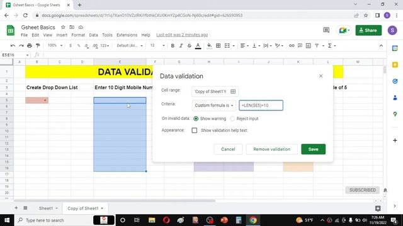Viewport: 403px width, 226px height.
Task: Decrease decimal places
Action: [87, 46]
